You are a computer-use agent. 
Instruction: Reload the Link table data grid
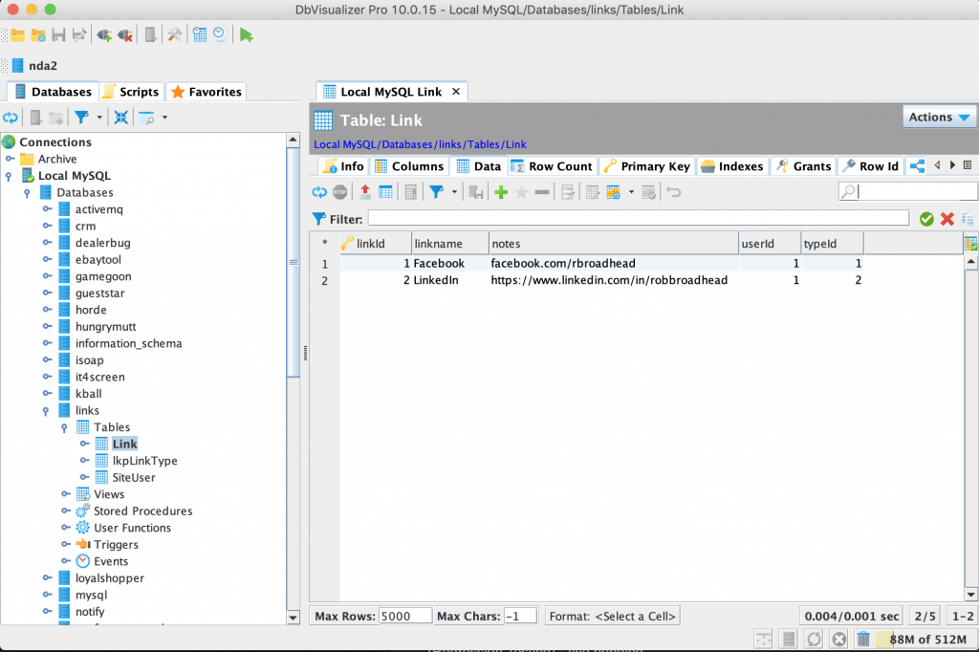[319, 191]
